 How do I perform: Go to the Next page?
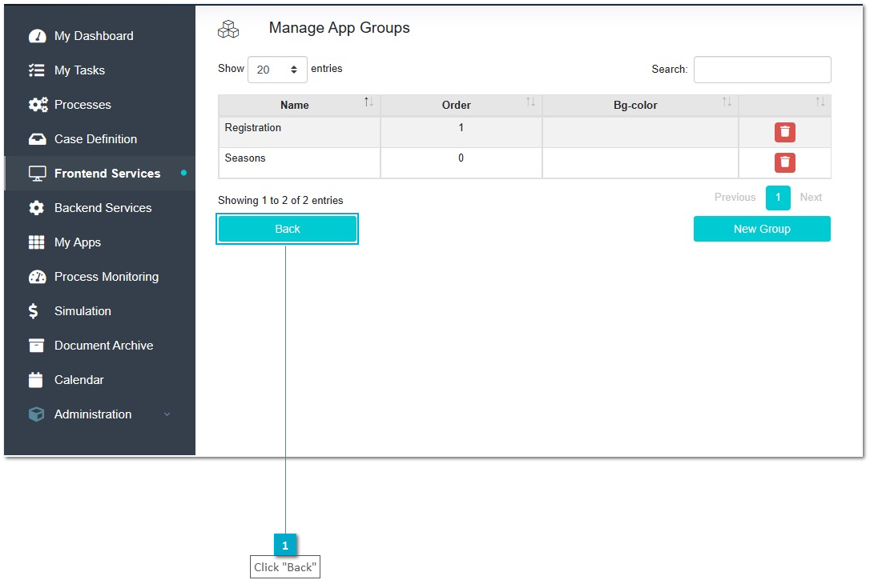tap(811, 198)
